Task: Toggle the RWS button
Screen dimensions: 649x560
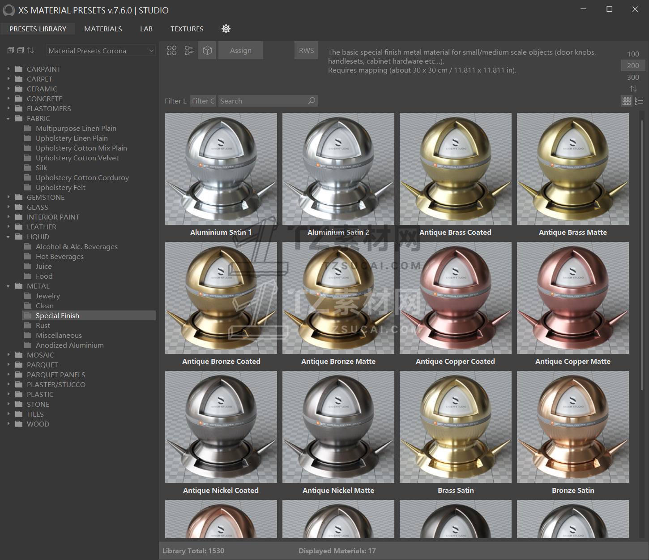Action: coord(306,51)
